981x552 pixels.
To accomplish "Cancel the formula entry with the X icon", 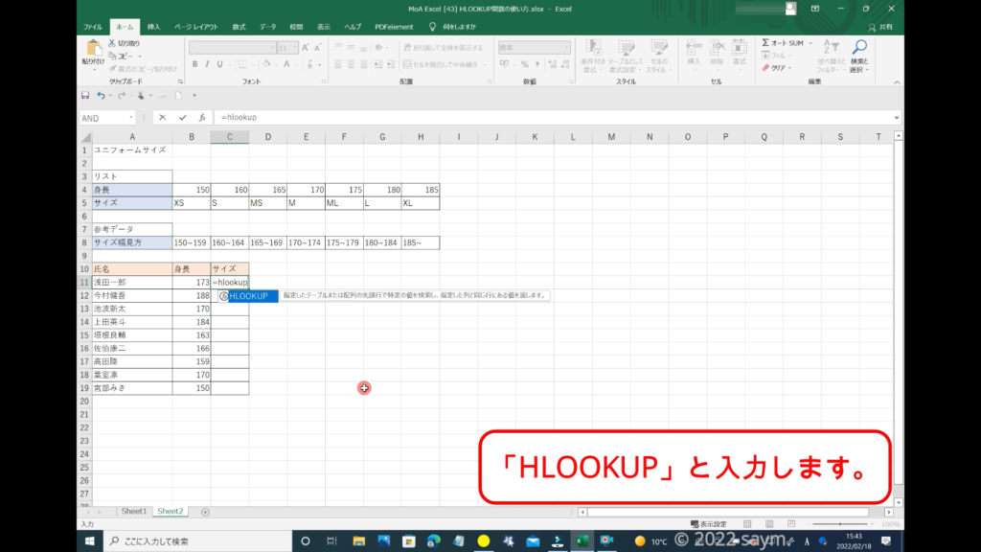I will (163, 118).
